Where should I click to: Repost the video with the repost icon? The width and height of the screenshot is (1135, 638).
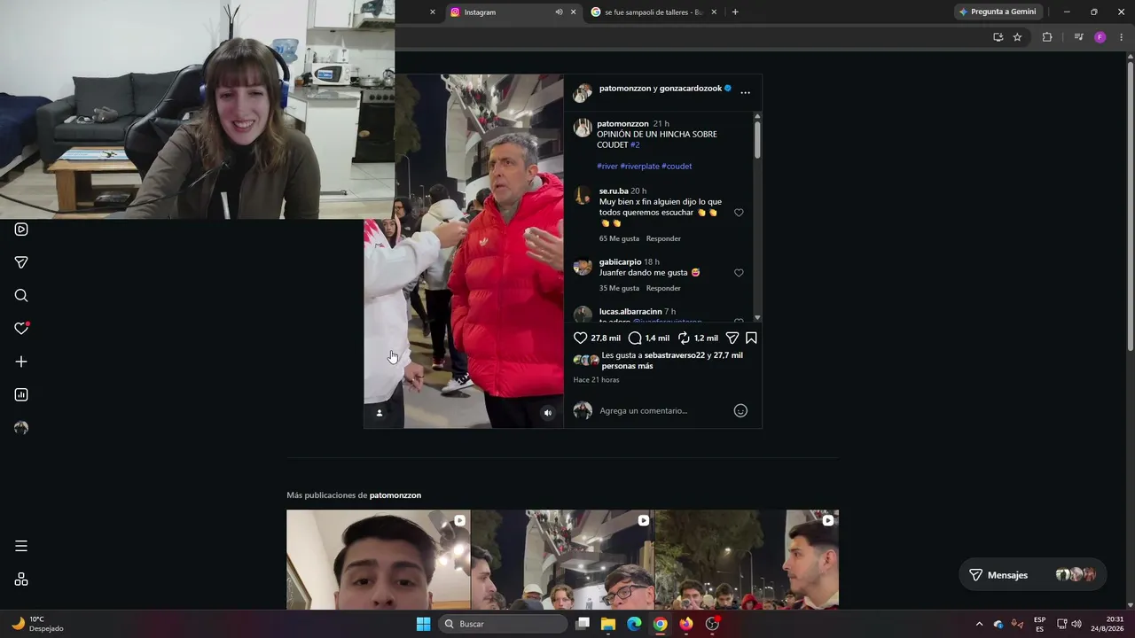click(684, 338)
